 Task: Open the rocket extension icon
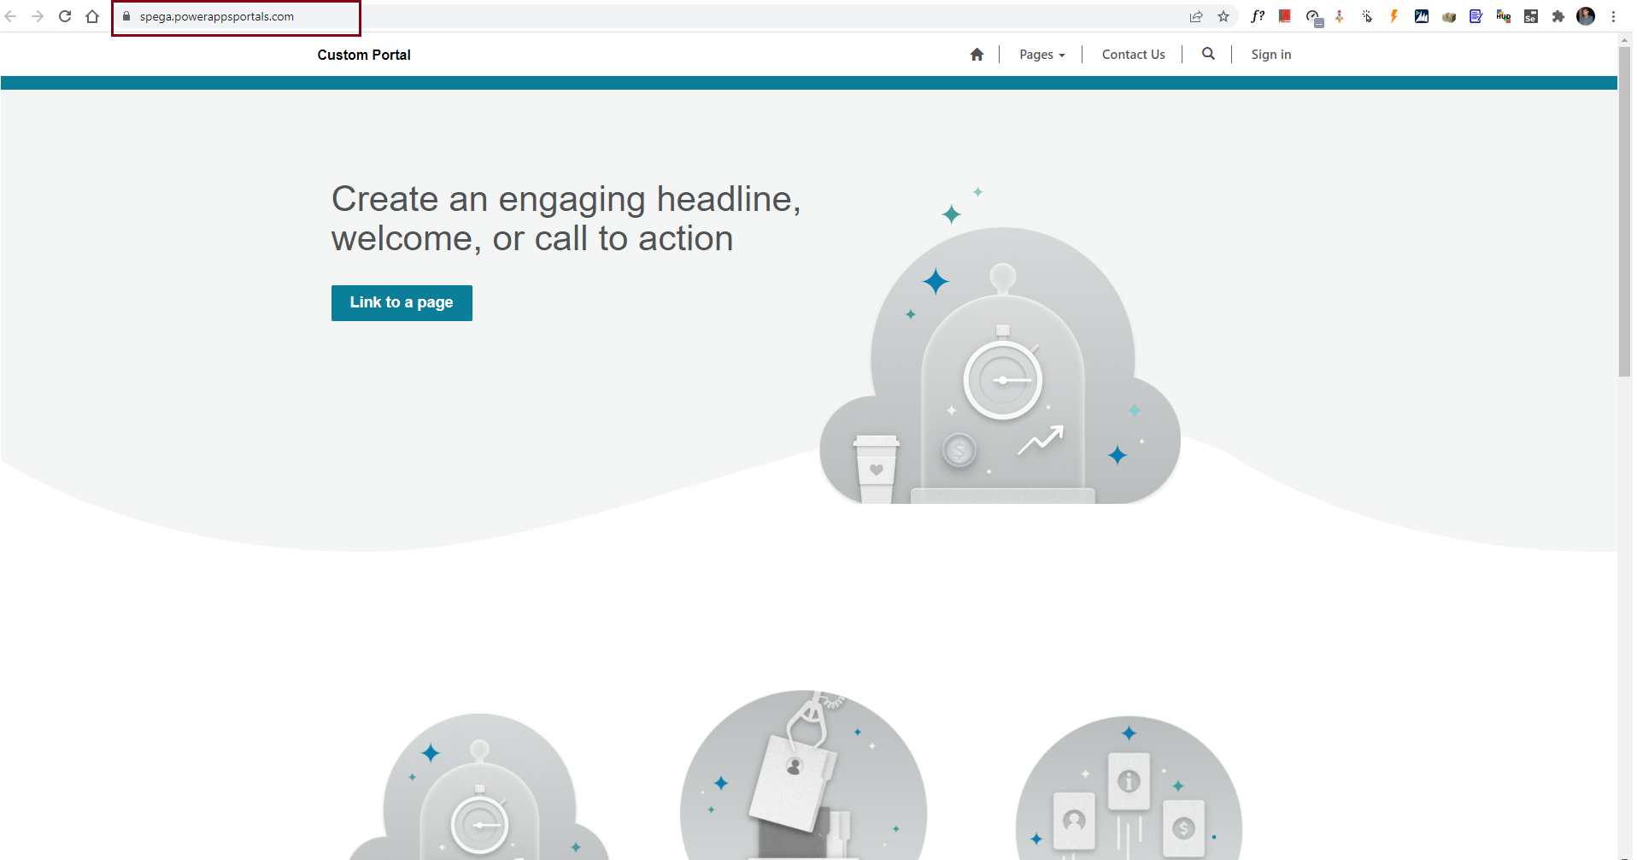[1339, 16]
